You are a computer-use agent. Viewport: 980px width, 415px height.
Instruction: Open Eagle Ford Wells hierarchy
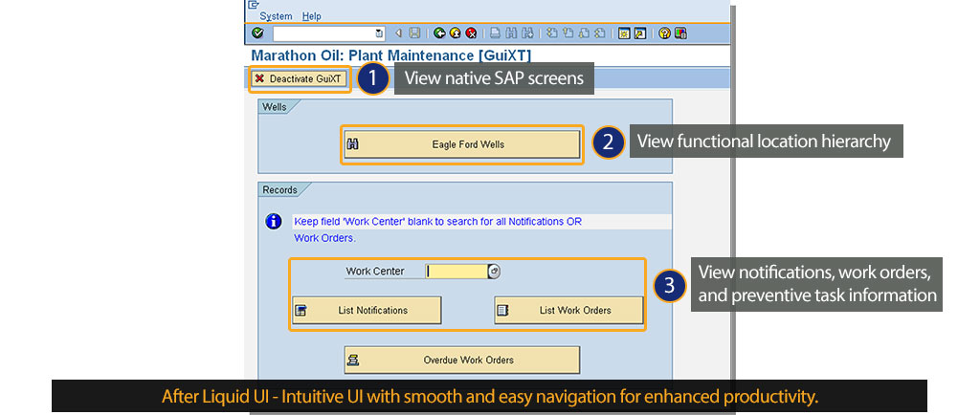pos(462,144)
